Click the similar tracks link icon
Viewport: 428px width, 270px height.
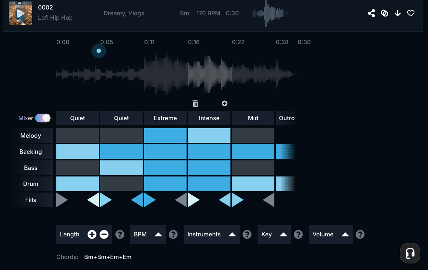384,13
